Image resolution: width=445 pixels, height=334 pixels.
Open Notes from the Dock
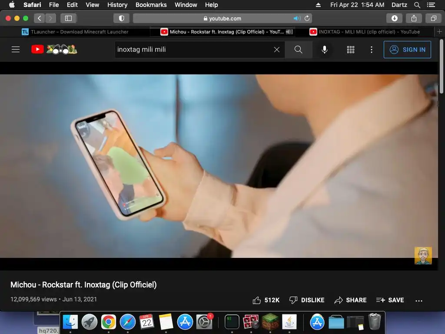coord(166,322)
